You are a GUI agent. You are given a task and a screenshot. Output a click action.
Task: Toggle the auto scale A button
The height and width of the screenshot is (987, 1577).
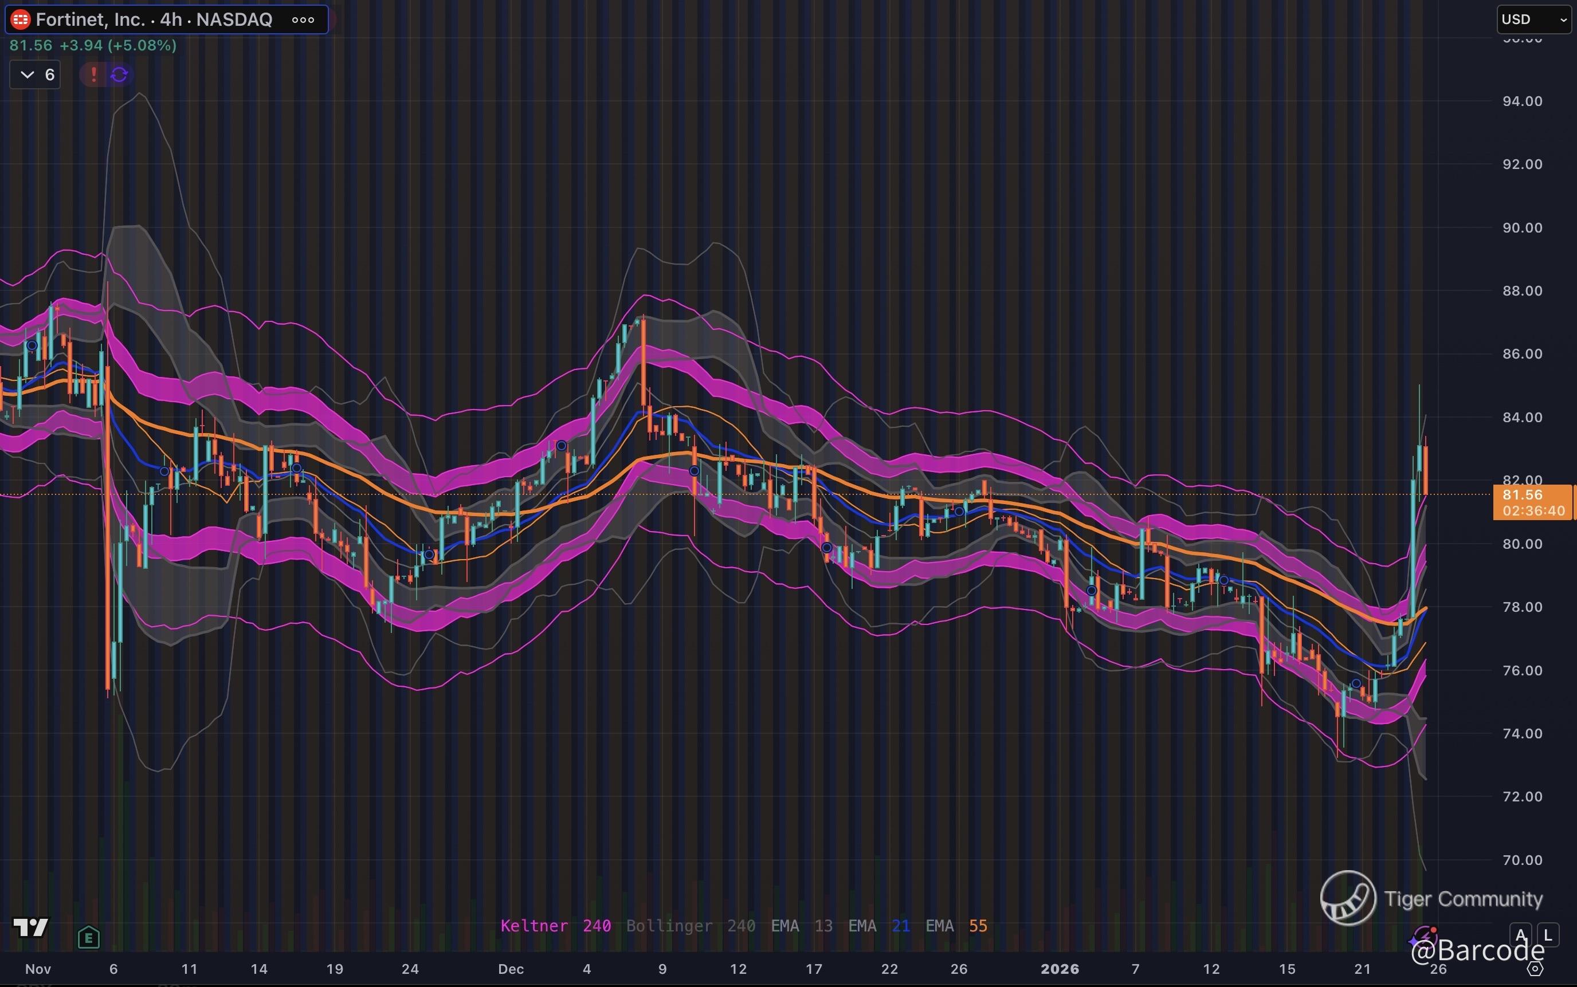tap(1521, 935)
